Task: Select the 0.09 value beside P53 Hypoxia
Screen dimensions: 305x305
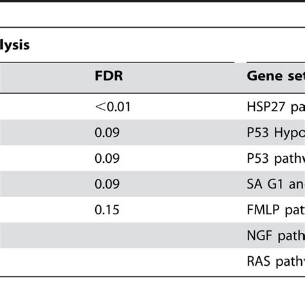Action: click(107, 133)
